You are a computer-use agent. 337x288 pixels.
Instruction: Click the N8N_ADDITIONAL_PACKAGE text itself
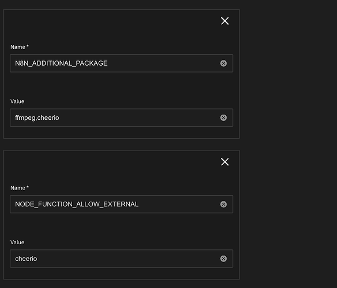(x=61, y=63)
